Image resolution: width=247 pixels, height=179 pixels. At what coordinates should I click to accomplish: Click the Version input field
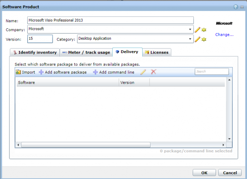(40, 39)
